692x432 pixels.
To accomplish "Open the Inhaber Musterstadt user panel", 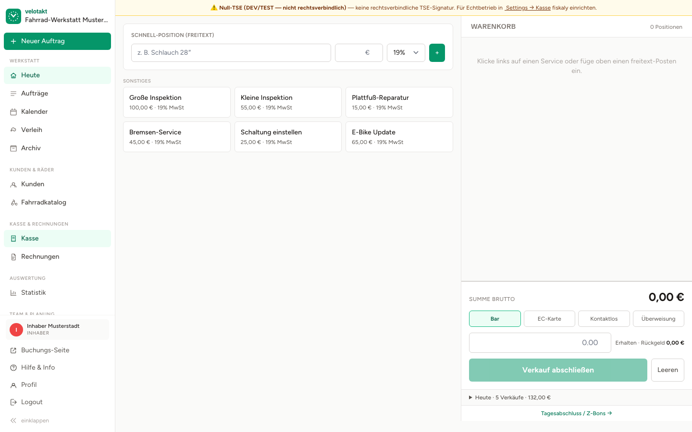I will [57, 329].
